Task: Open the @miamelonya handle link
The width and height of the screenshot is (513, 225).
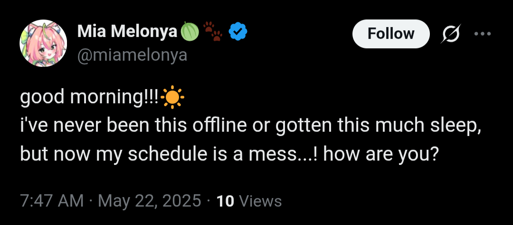Action: coord(132,55)
